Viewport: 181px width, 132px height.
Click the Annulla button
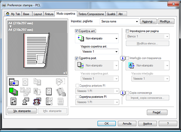coord(127,124)
